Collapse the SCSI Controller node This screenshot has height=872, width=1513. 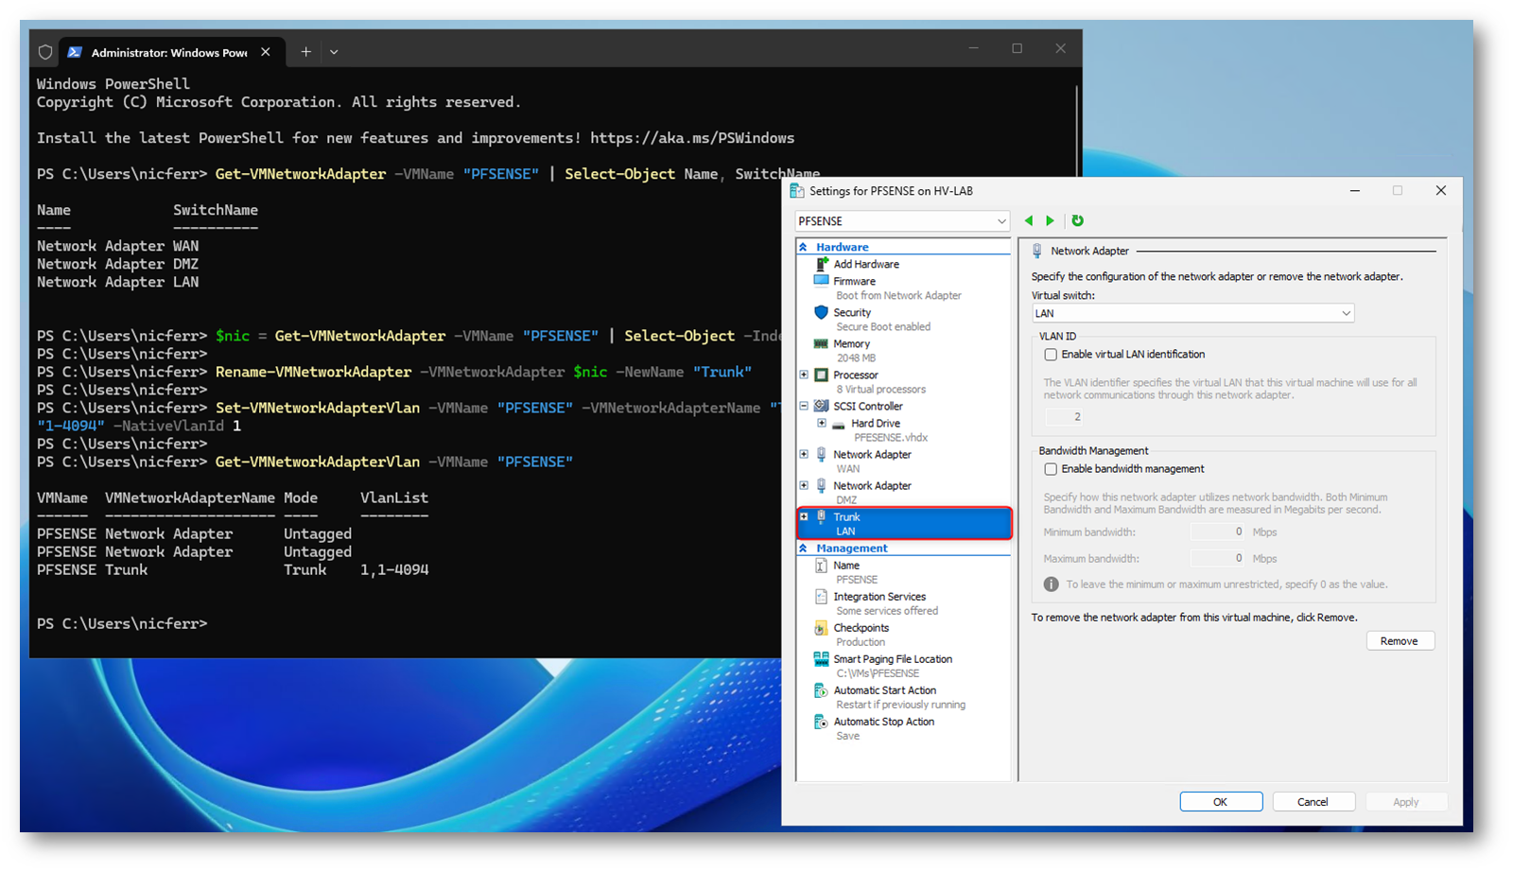[804, 406]
